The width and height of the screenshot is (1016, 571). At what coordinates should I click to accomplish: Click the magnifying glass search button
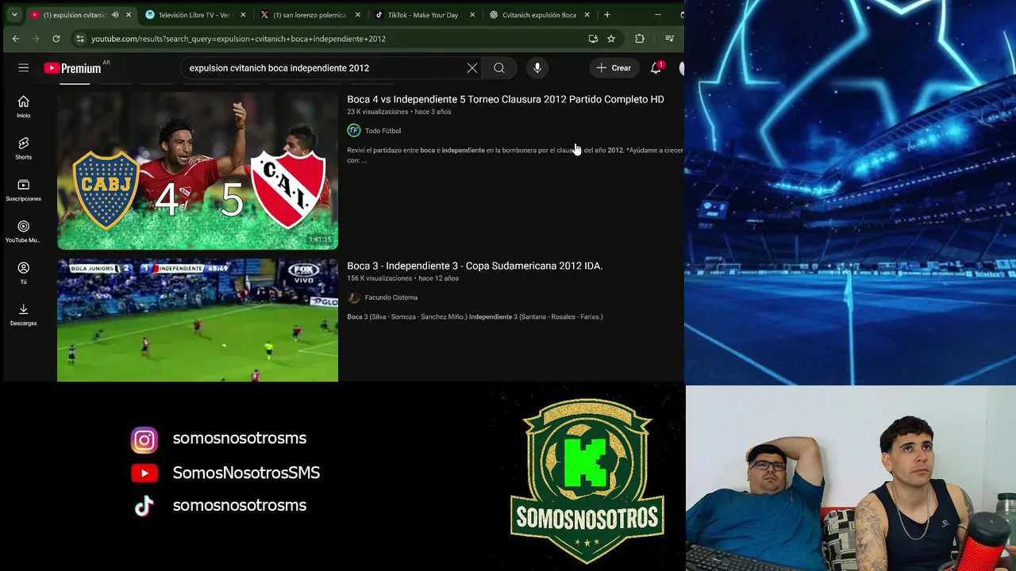[499, 68]
